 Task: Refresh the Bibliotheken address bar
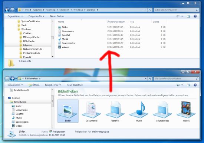coord(150,79)
